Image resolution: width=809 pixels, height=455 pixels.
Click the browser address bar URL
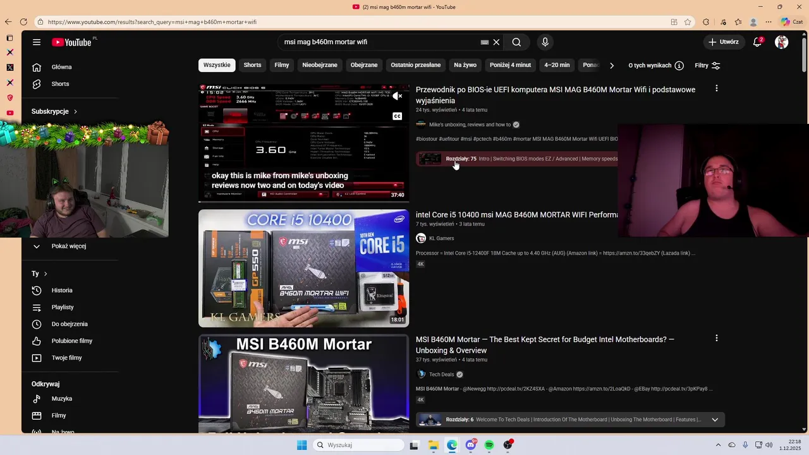tap(152, 22)
